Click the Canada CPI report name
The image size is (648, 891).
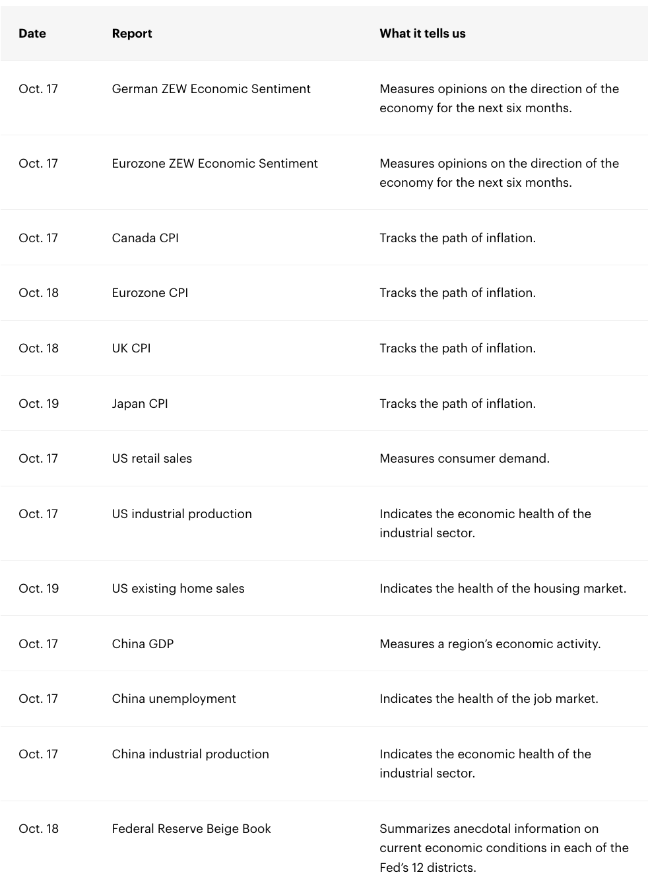[x=145, y=238]
